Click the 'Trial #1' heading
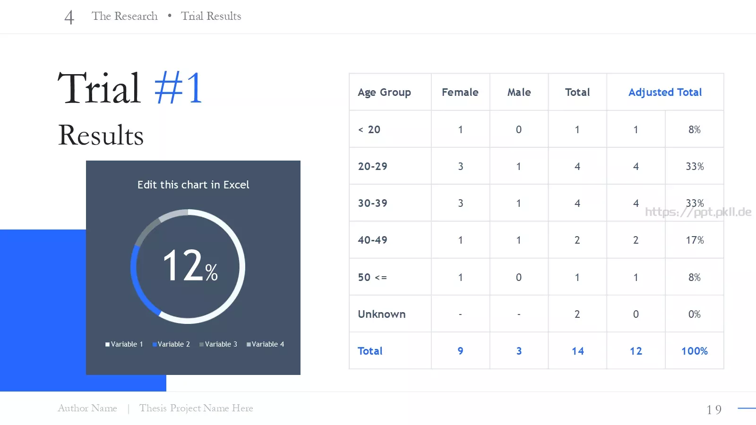 click(130, 88)
